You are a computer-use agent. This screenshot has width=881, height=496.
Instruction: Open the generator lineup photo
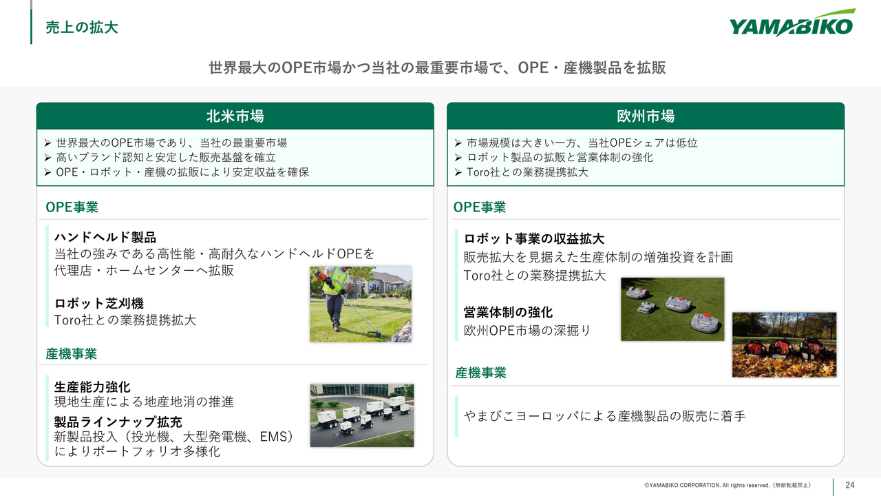pyautogui.click(x=361, y=415)
